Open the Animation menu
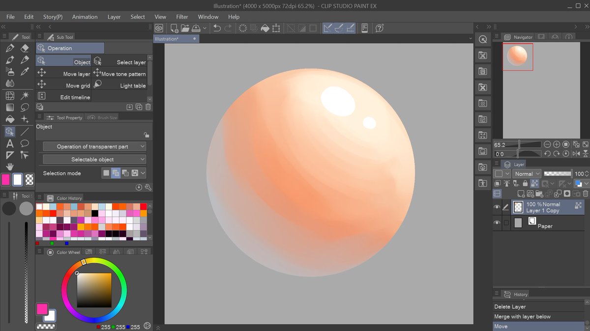Image resolution: width=590 pixels, height=331 pixels. click(85, 17)
